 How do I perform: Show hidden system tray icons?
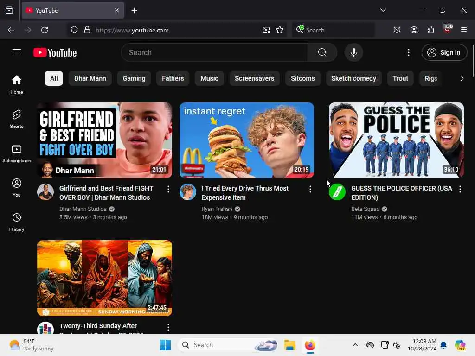pyautogui.click(x=355, y=345)
